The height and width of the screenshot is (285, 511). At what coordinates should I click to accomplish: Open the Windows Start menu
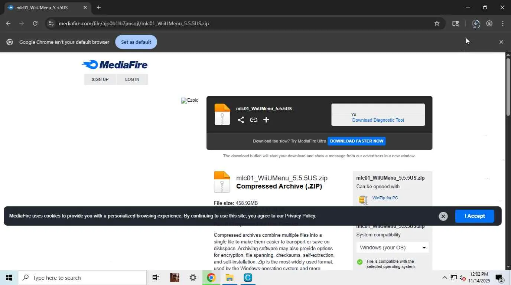9,278
